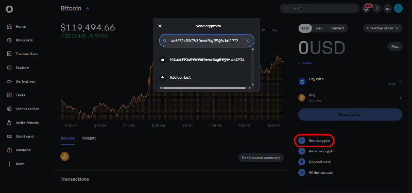The width and height of the screenshot is (412, 193).
Task: Select the ALL chart time range
Action: 275,30
